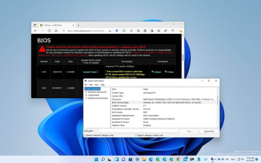Click the Find button
Viewport: 261px width, 163px height.
189,131
